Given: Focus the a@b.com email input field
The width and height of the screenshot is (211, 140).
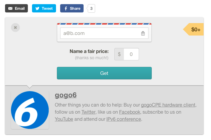Looking at the screenshot, I should (x=99, y=33).
